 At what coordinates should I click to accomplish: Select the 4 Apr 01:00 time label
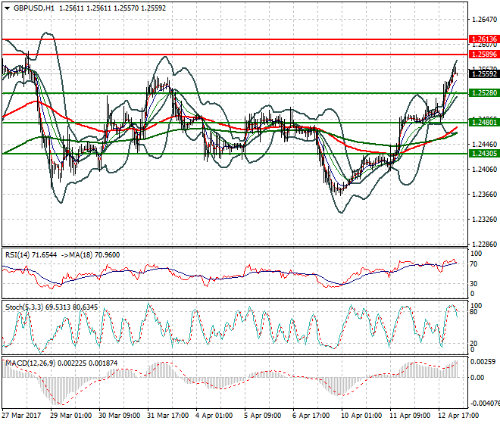click(214, 416)
